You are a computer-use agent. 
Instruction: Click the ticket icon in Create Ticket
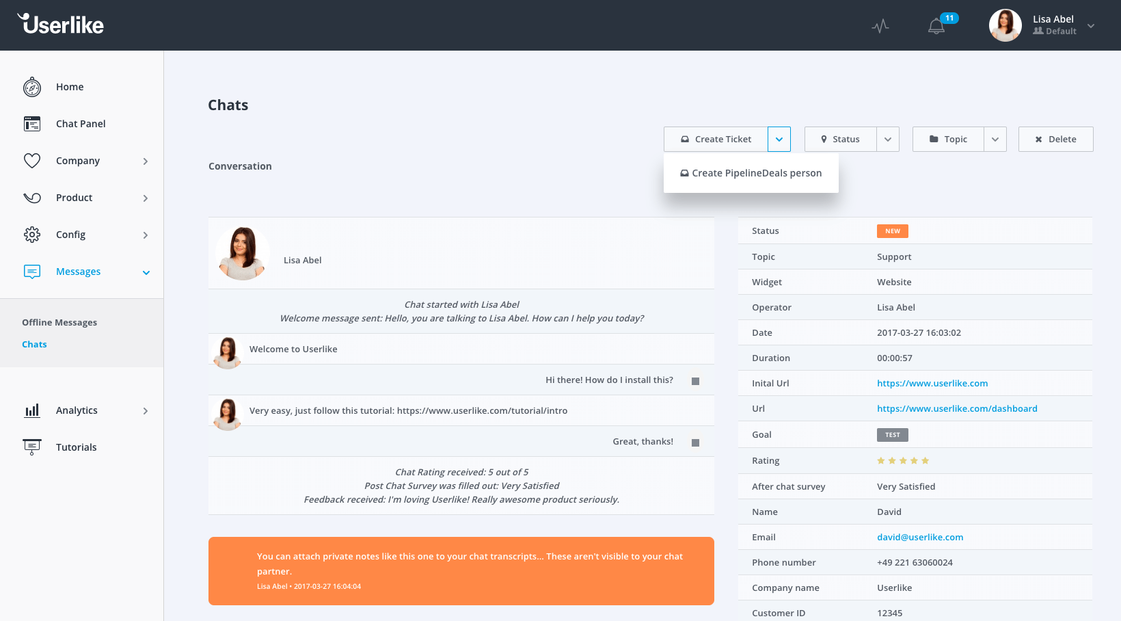(x=685, y=139)
